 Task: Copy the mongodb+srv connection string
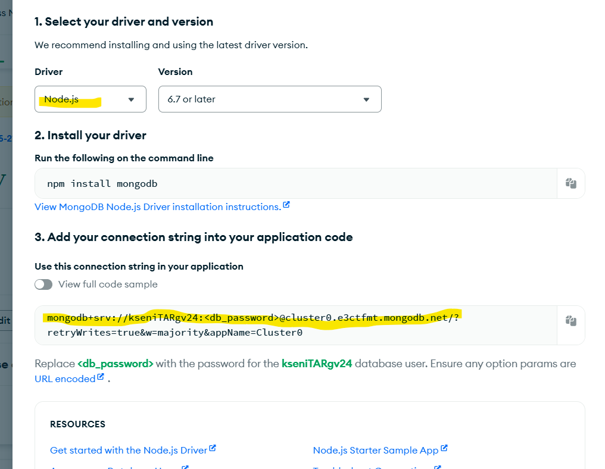tap(570, 321)
